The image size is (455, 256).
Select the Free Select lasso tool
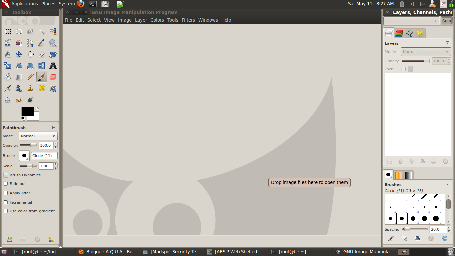click(30, 32)
